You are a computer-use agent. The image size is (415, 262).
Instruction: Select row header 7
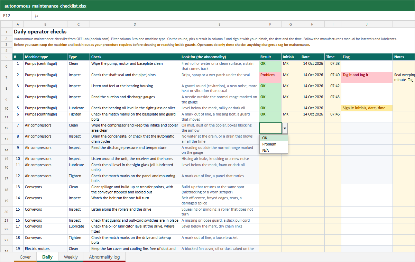[x=6, y=78]
